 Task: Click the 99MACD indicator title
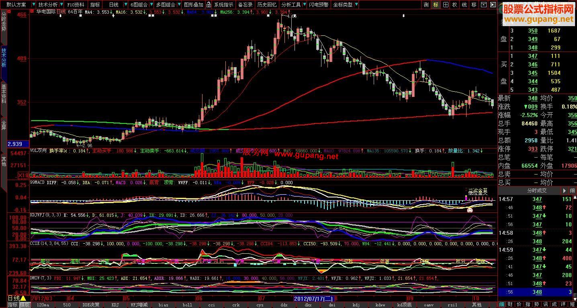coord(37,183)
